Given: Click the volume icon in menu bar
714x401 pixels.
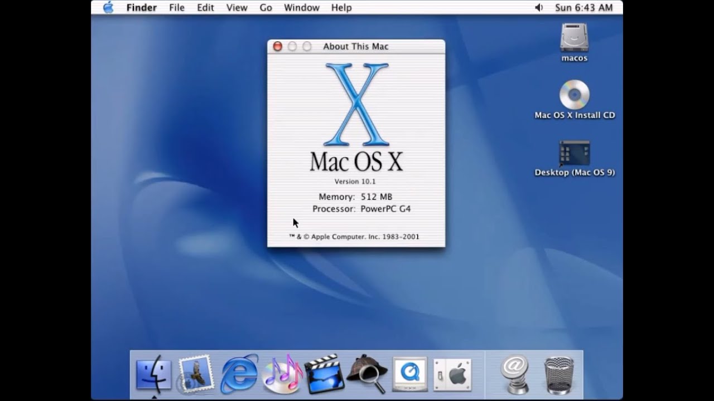Looking at the screenshot, I should (539, 7).
